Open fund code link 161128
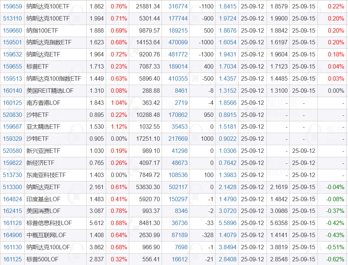 point(12,223)
